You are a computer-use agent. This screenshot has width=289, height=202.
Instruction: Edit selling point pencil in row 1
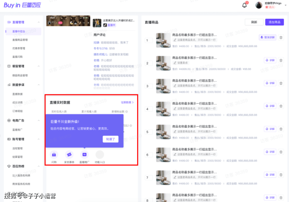175,40
